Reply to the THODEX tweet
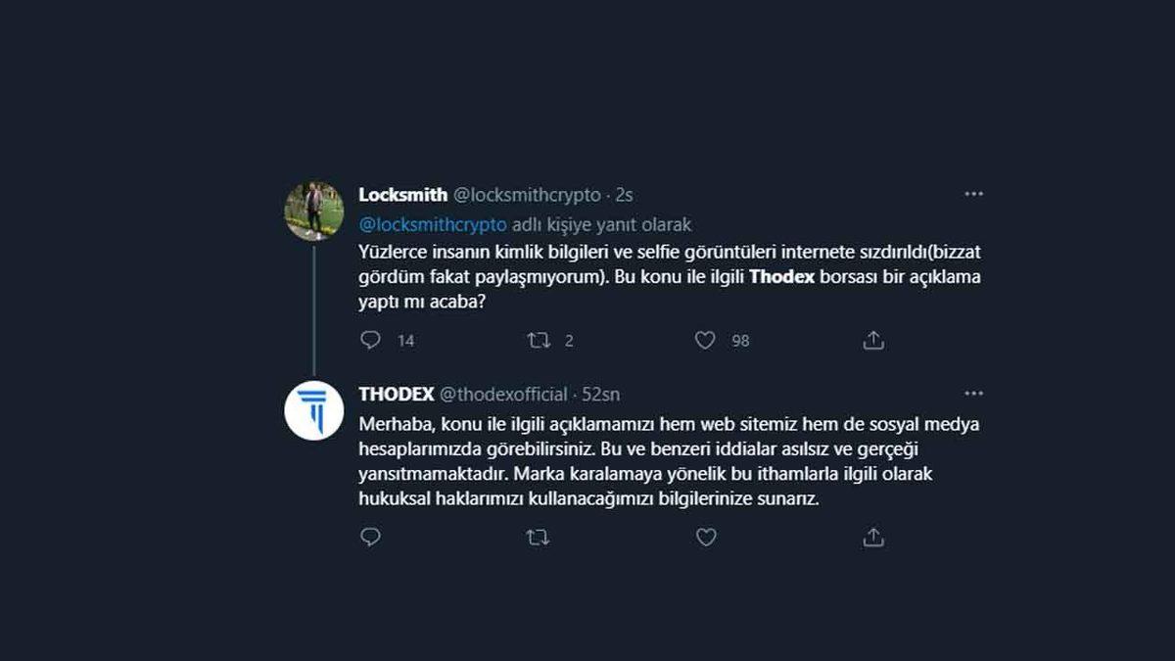The height and width of the screenshot is (661, 1175). [x=370, y=537]
